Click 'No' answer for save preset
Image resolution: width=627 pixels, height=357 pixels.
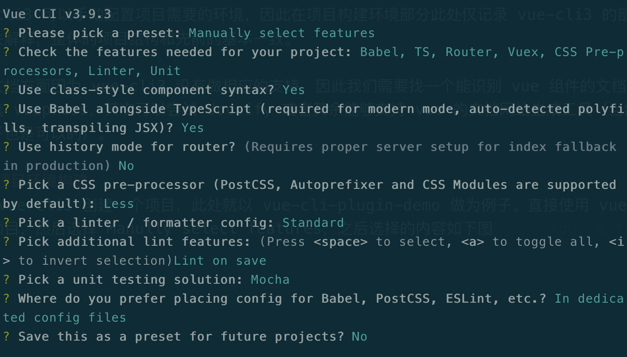[359, 337]
